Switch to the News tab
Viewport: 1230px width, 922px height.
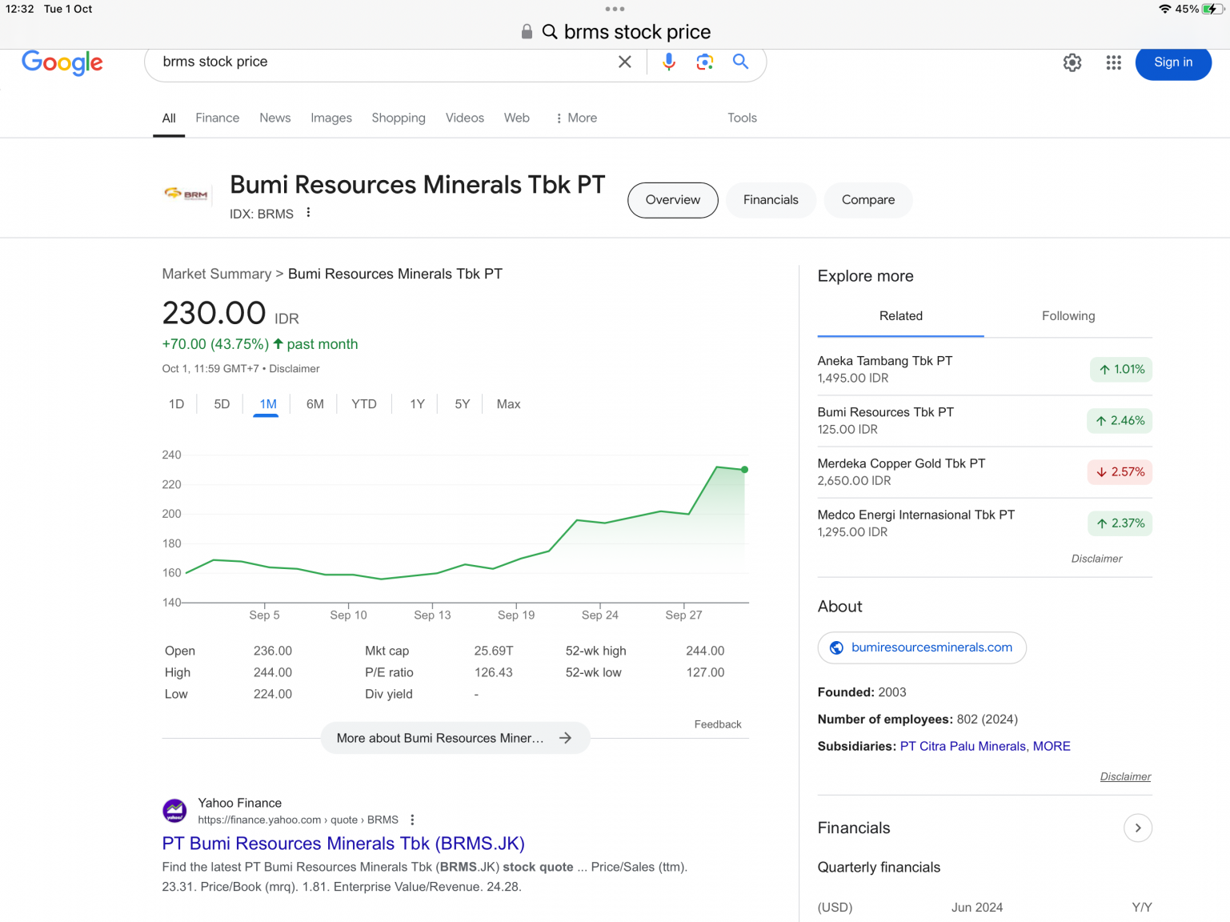(275, 118)
